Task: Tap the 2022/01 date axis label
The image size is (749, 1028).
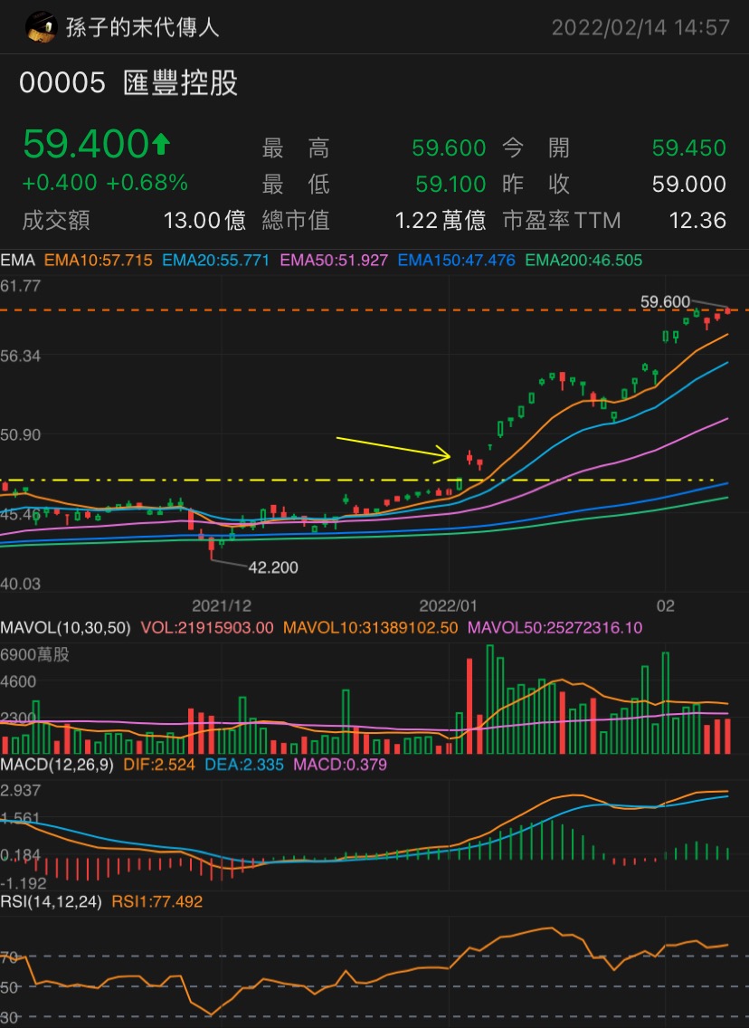Action: [448, 605]
